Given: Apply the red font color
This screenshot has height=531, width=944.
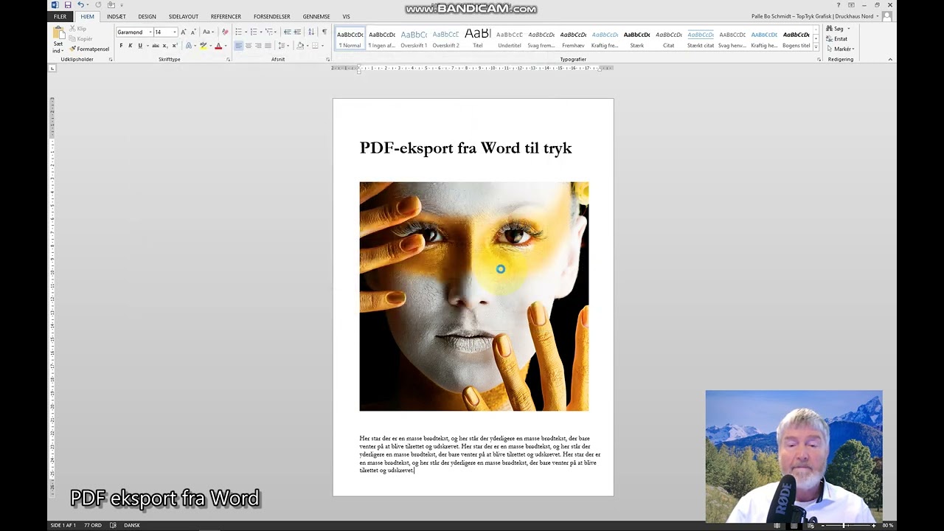Looking at the screenshot, I should (x=218, y=46).
